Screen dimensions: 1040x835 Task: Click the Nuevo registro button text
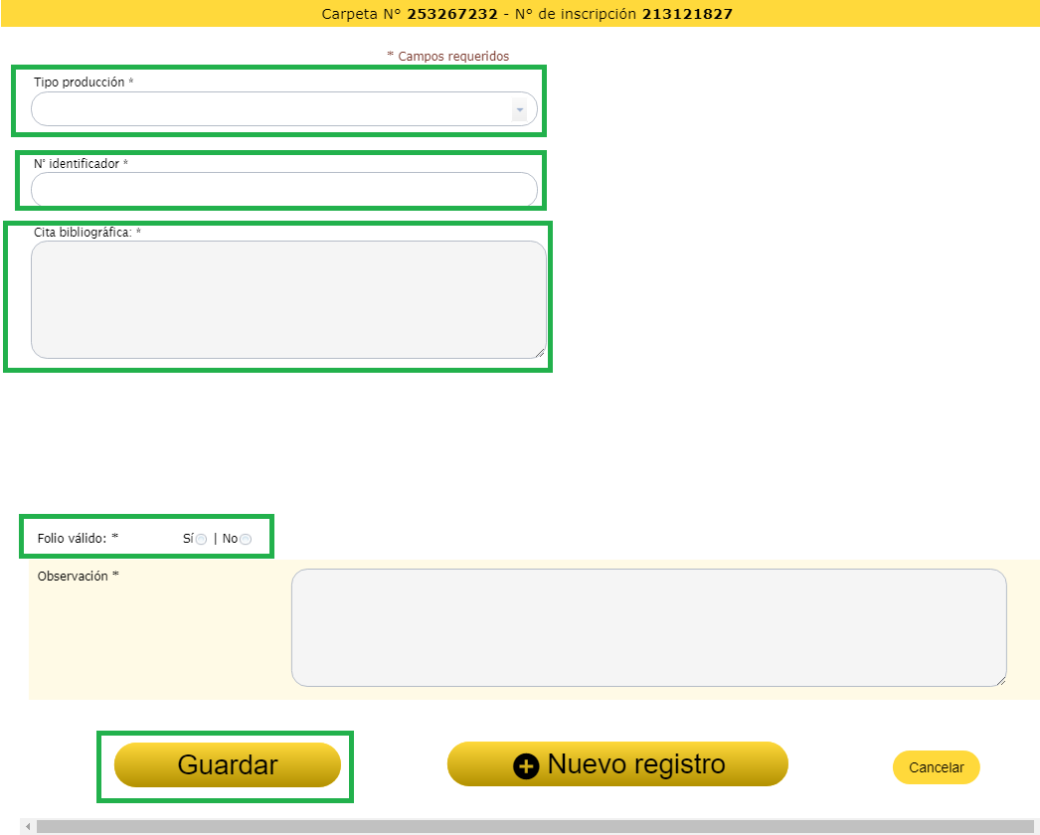pos(636,764)
